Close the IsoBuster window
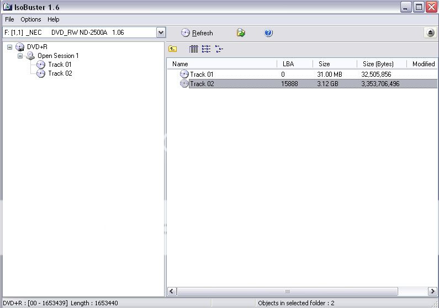Viewport: 439px width, 308px height. [432, 7]
